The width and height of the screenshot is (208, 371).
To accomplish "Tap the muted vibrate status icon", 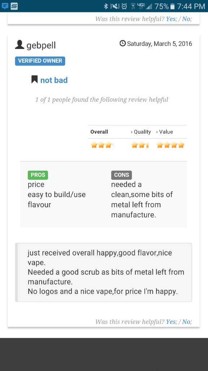I will [x=115, y=6].
